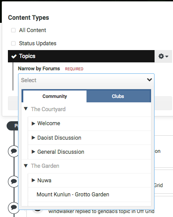Select the General Discussion forum

coord(61,152)
